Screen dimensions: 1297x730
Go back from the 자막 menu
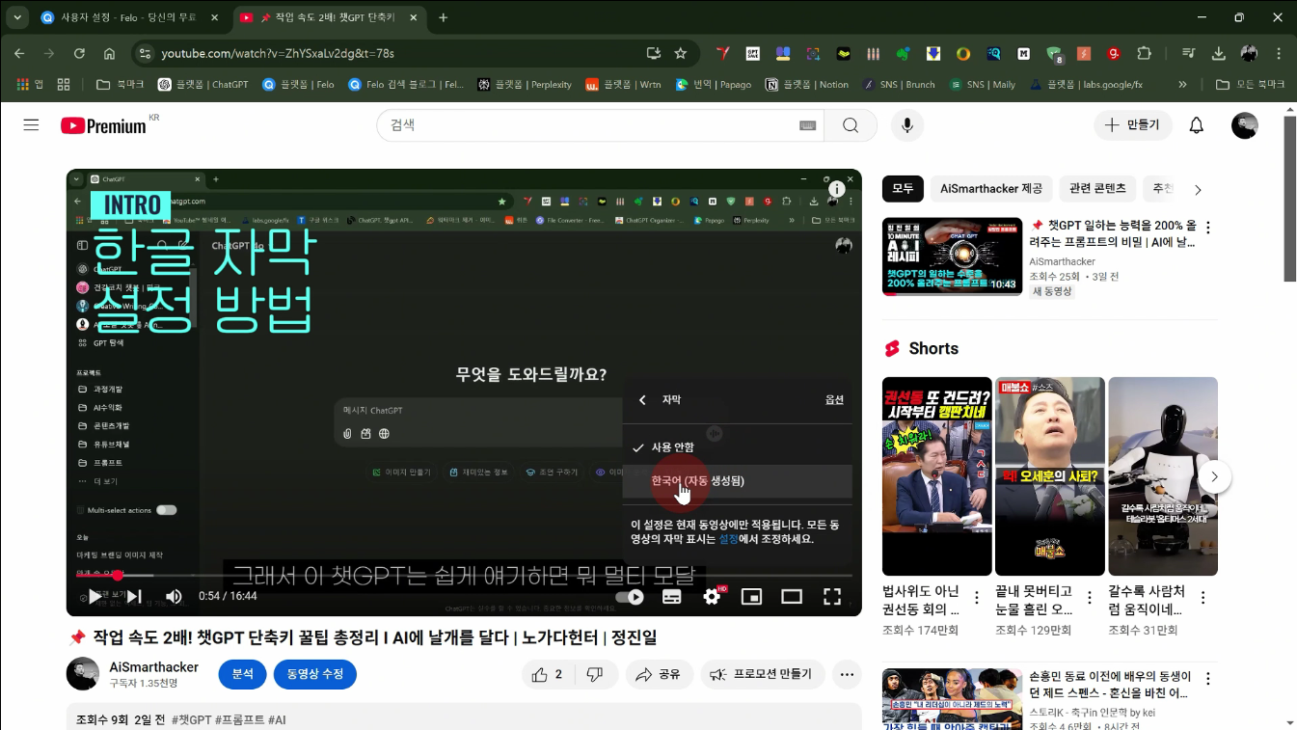pos(642,400)
